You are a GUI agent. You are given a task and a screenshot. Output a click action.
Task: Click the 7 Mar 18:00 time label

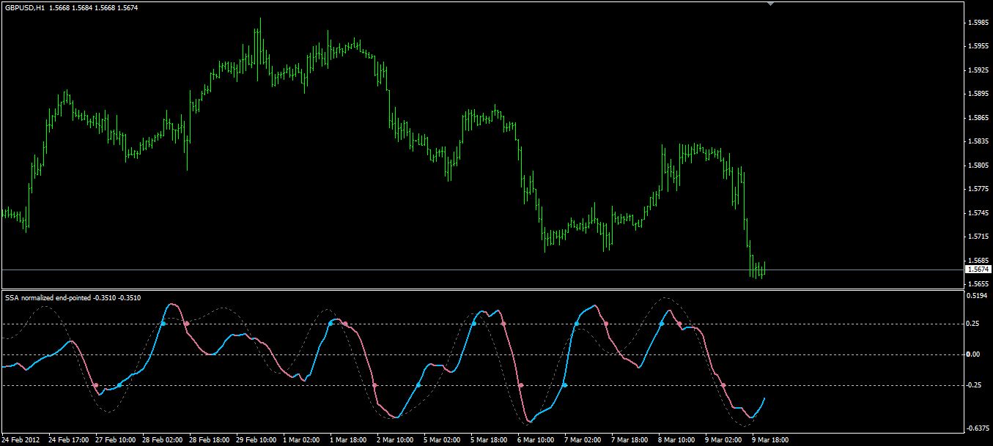coord(630,441)
